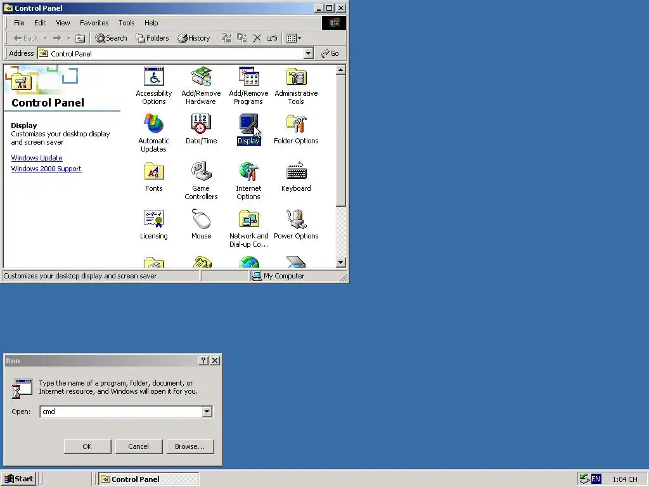This screenshot has width=649, height=487.
Task: Click the Move To toolbar icon
Action: pyautogui.click(x=226, y=38)
